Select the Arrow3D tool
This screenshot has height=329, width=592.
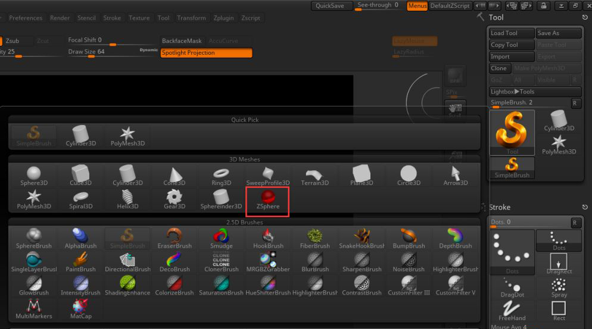[456, 177]
